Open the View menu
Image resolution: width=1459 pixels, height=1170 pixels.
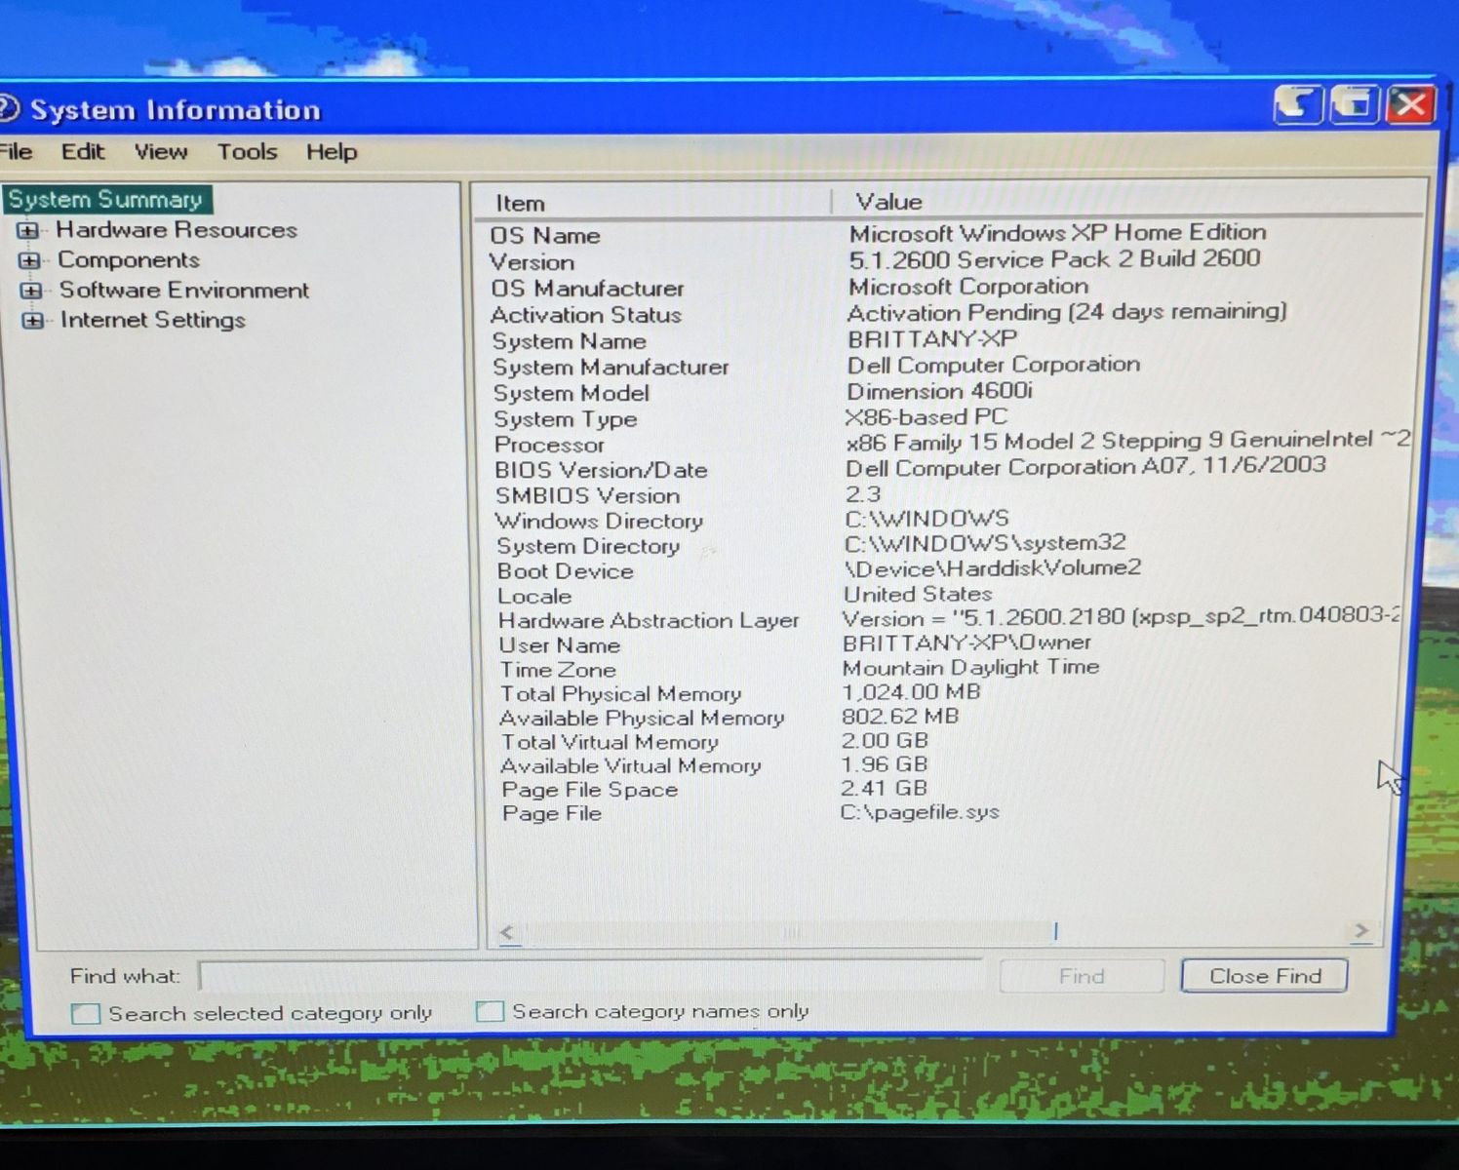click(161, 152)
